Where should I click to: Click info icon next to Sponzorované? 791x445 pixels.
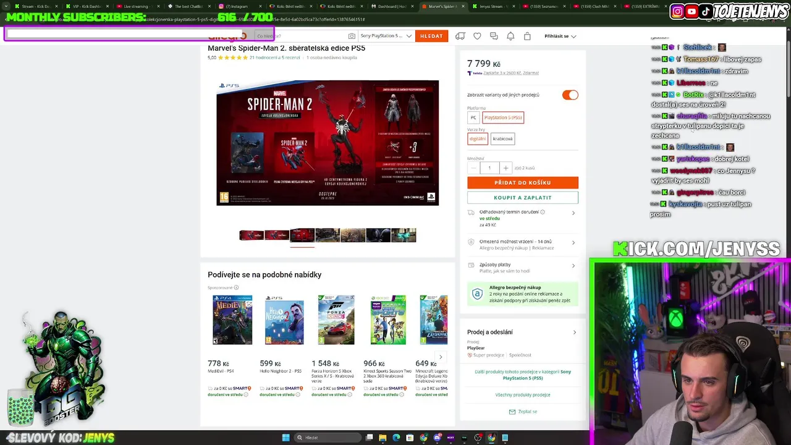(x=236, y=287)
